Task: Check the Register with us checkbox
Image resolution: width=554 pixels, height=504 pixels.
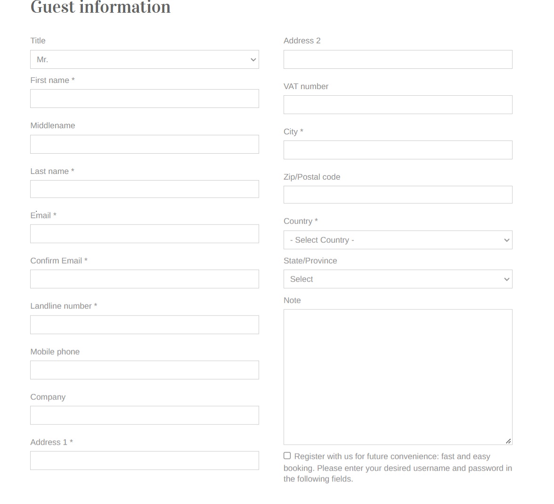Action: click(287, 455)
